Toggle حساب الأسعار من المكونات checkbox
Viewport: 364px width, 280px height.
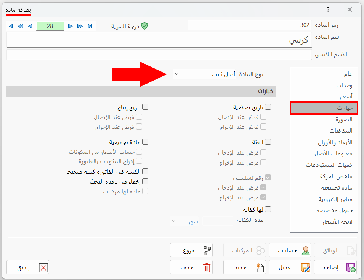[139, 152]
